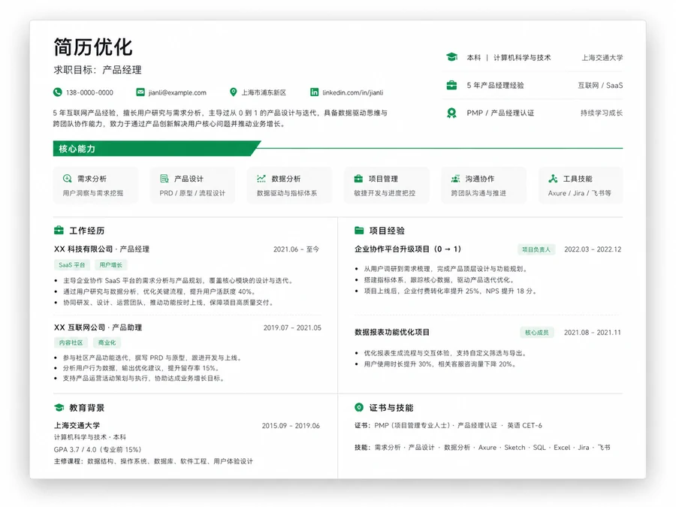The width and height of the screenshot is (676, 507).
Task: Click the 持续学习成长 text
Action: tap(602, 113)
